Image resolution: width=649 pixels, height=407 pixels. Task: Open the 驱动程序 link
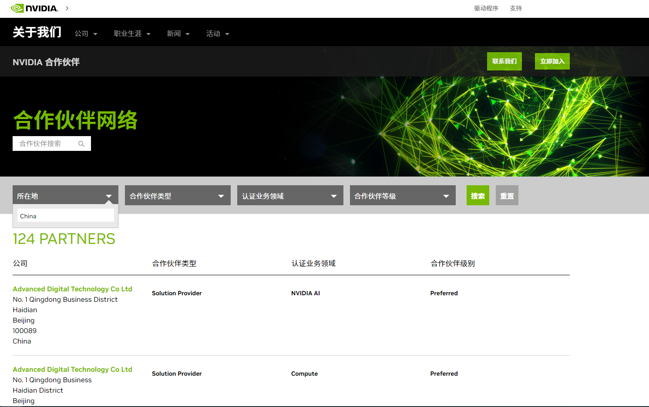point(486,8)
